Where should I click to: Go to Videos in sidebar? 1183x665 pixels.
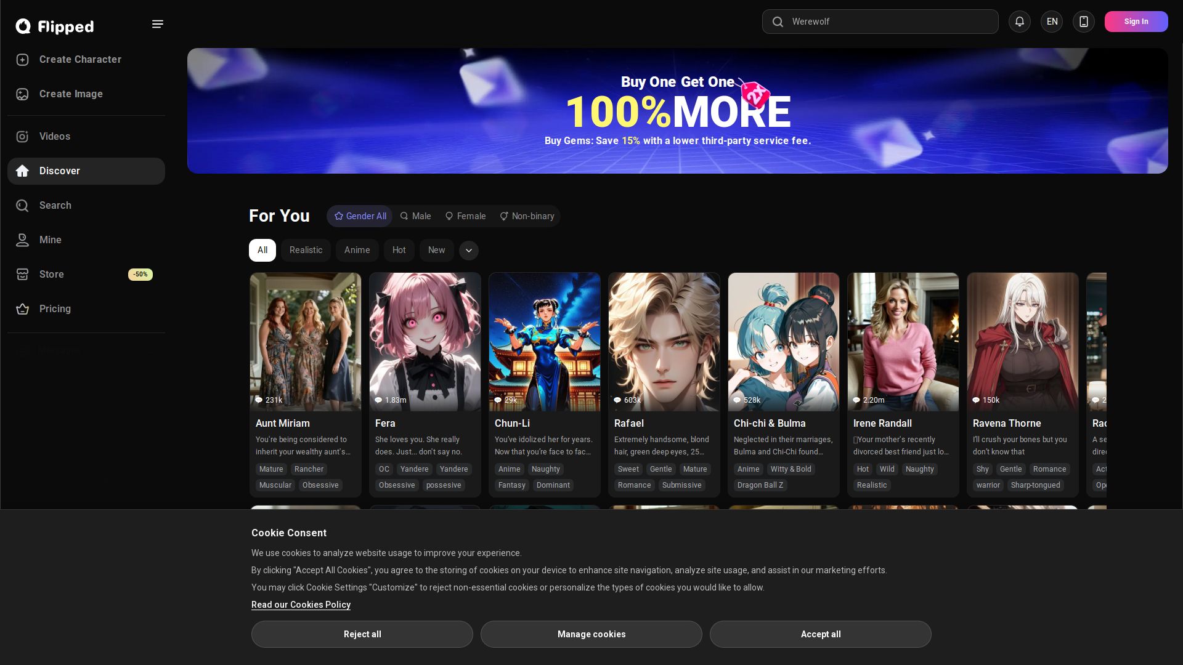pos(86,137)
